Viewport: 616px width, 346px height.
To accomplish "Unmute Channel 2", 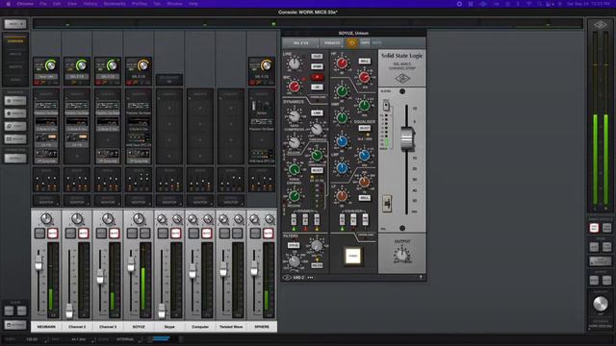I will click(x=84, y=234).
